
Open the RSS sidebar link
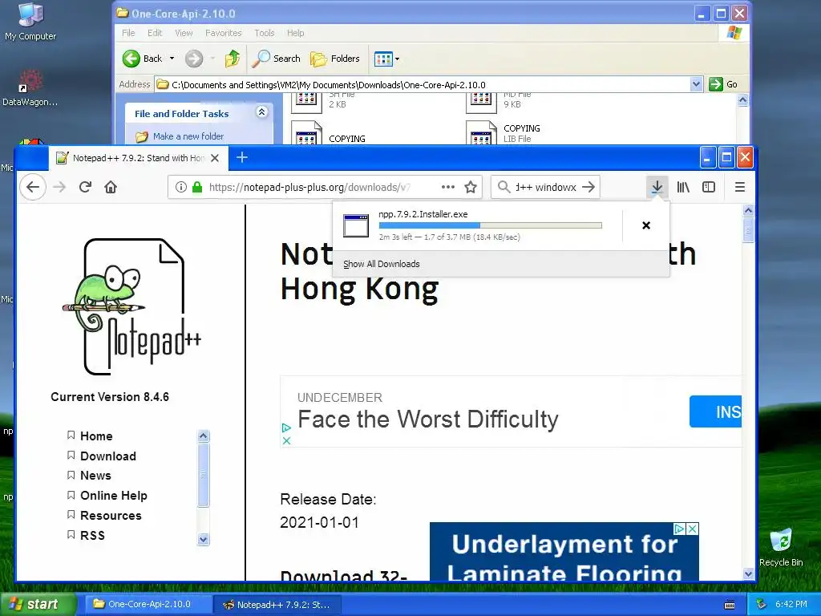pos(93,535)
